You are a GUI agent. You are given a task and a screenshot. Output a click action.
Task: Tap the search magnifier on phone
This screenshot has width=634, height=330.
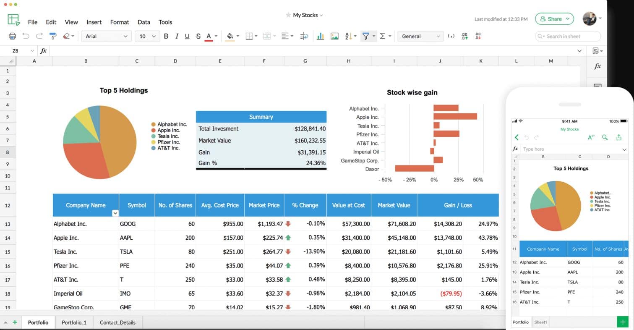click(605, 137)
